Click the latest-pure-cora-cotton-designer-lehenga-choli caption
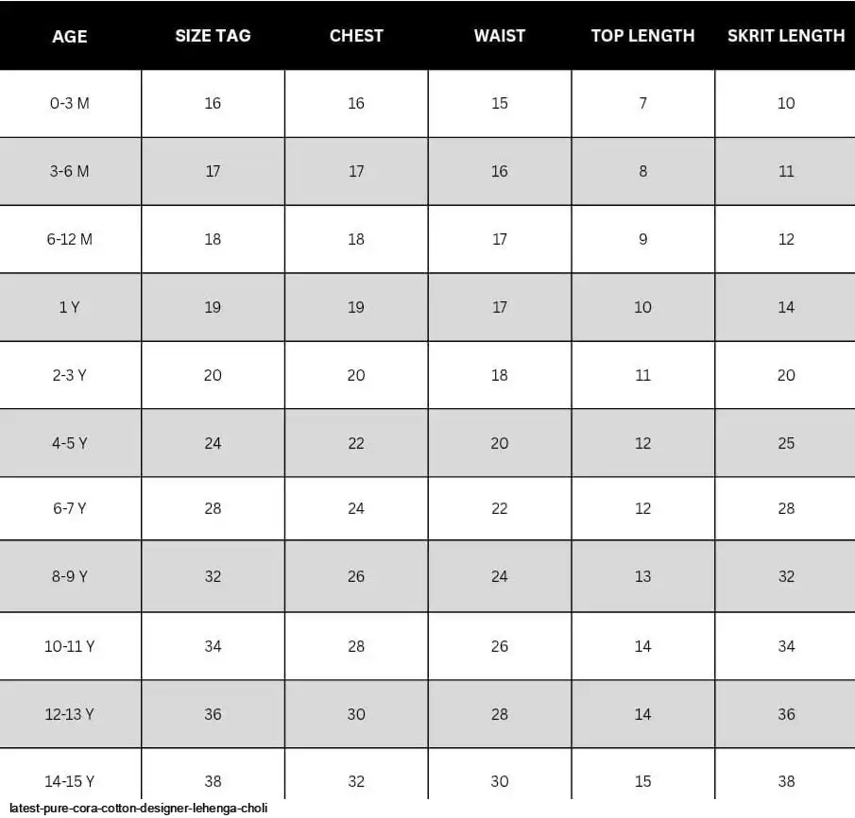 point(139,809)
